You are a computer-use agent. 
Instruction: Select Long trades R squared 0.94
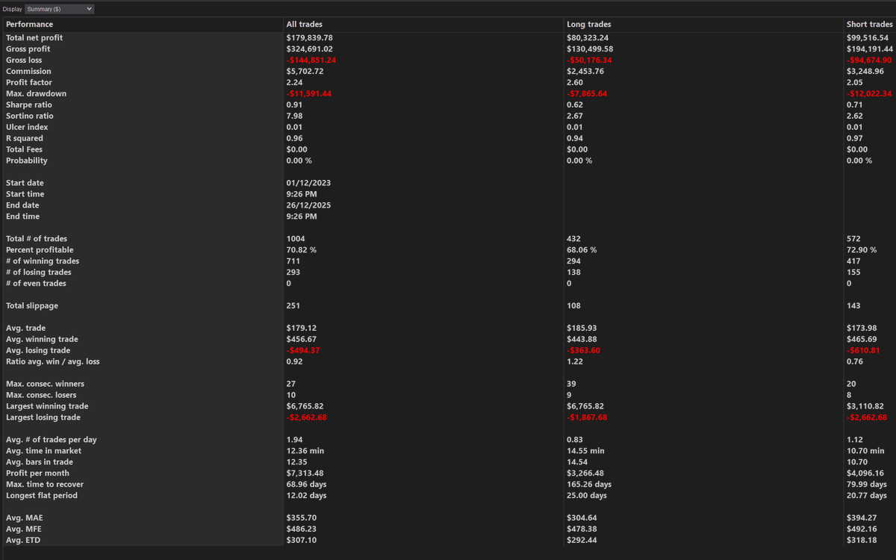(575, 138)
